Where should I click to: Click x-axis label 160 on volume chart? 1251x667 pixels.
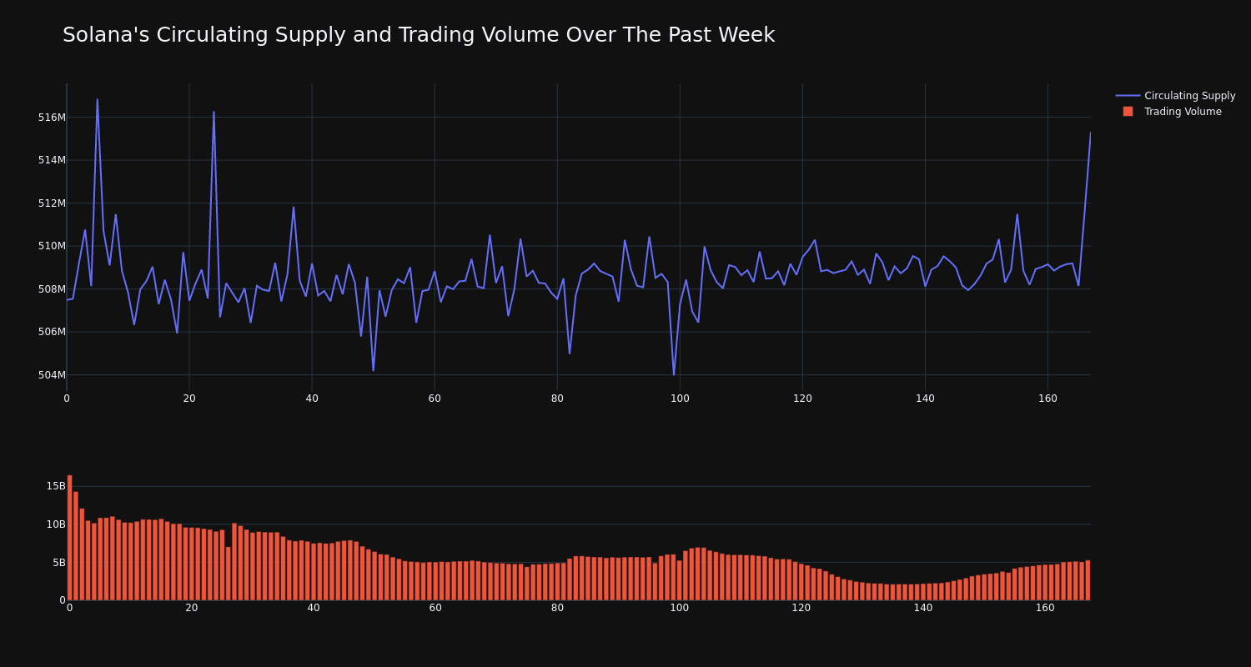pyautogui.click(x=1045, y=608)
